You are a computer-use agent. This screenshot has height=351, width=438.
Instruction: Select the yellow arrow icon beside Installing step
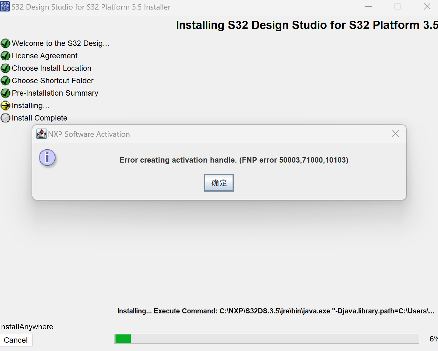coord(5,105)
